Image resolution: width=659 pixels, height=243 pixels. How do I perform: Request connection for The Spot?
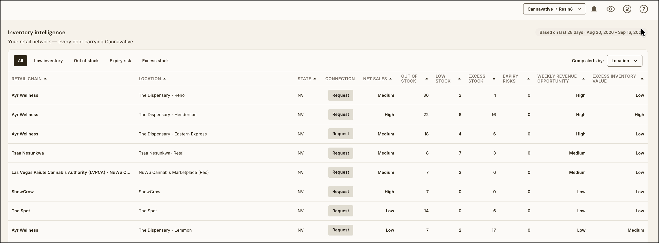[341, 211]
